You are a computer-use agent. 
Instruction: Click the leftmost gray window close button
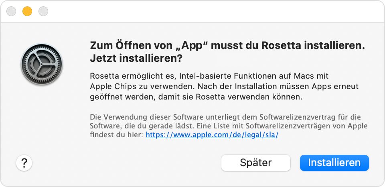click(x=11, y=12)
